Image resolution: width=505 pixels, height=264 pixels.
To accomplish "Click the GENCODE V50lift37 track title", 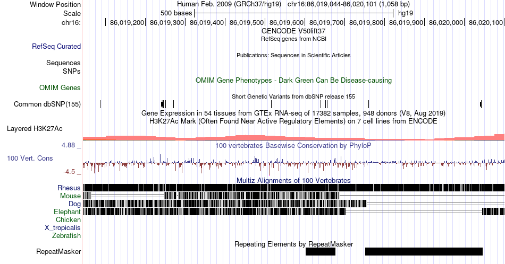I will (293, 31).
